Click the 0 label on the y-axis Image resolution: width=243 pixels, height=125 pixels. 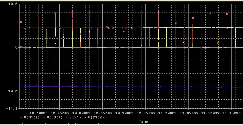[x=16, y=47]
